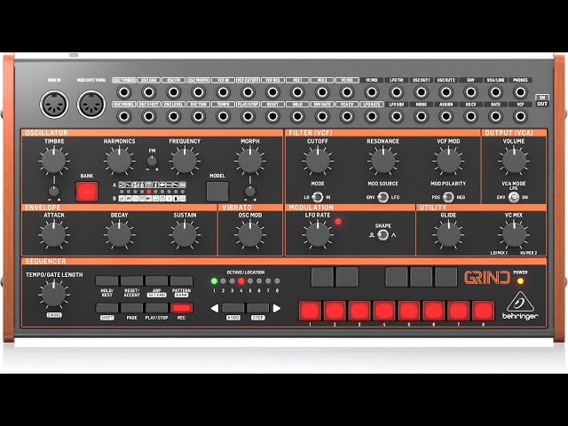
Task: Click the VC MIX knob
Action: pos(514,234)
